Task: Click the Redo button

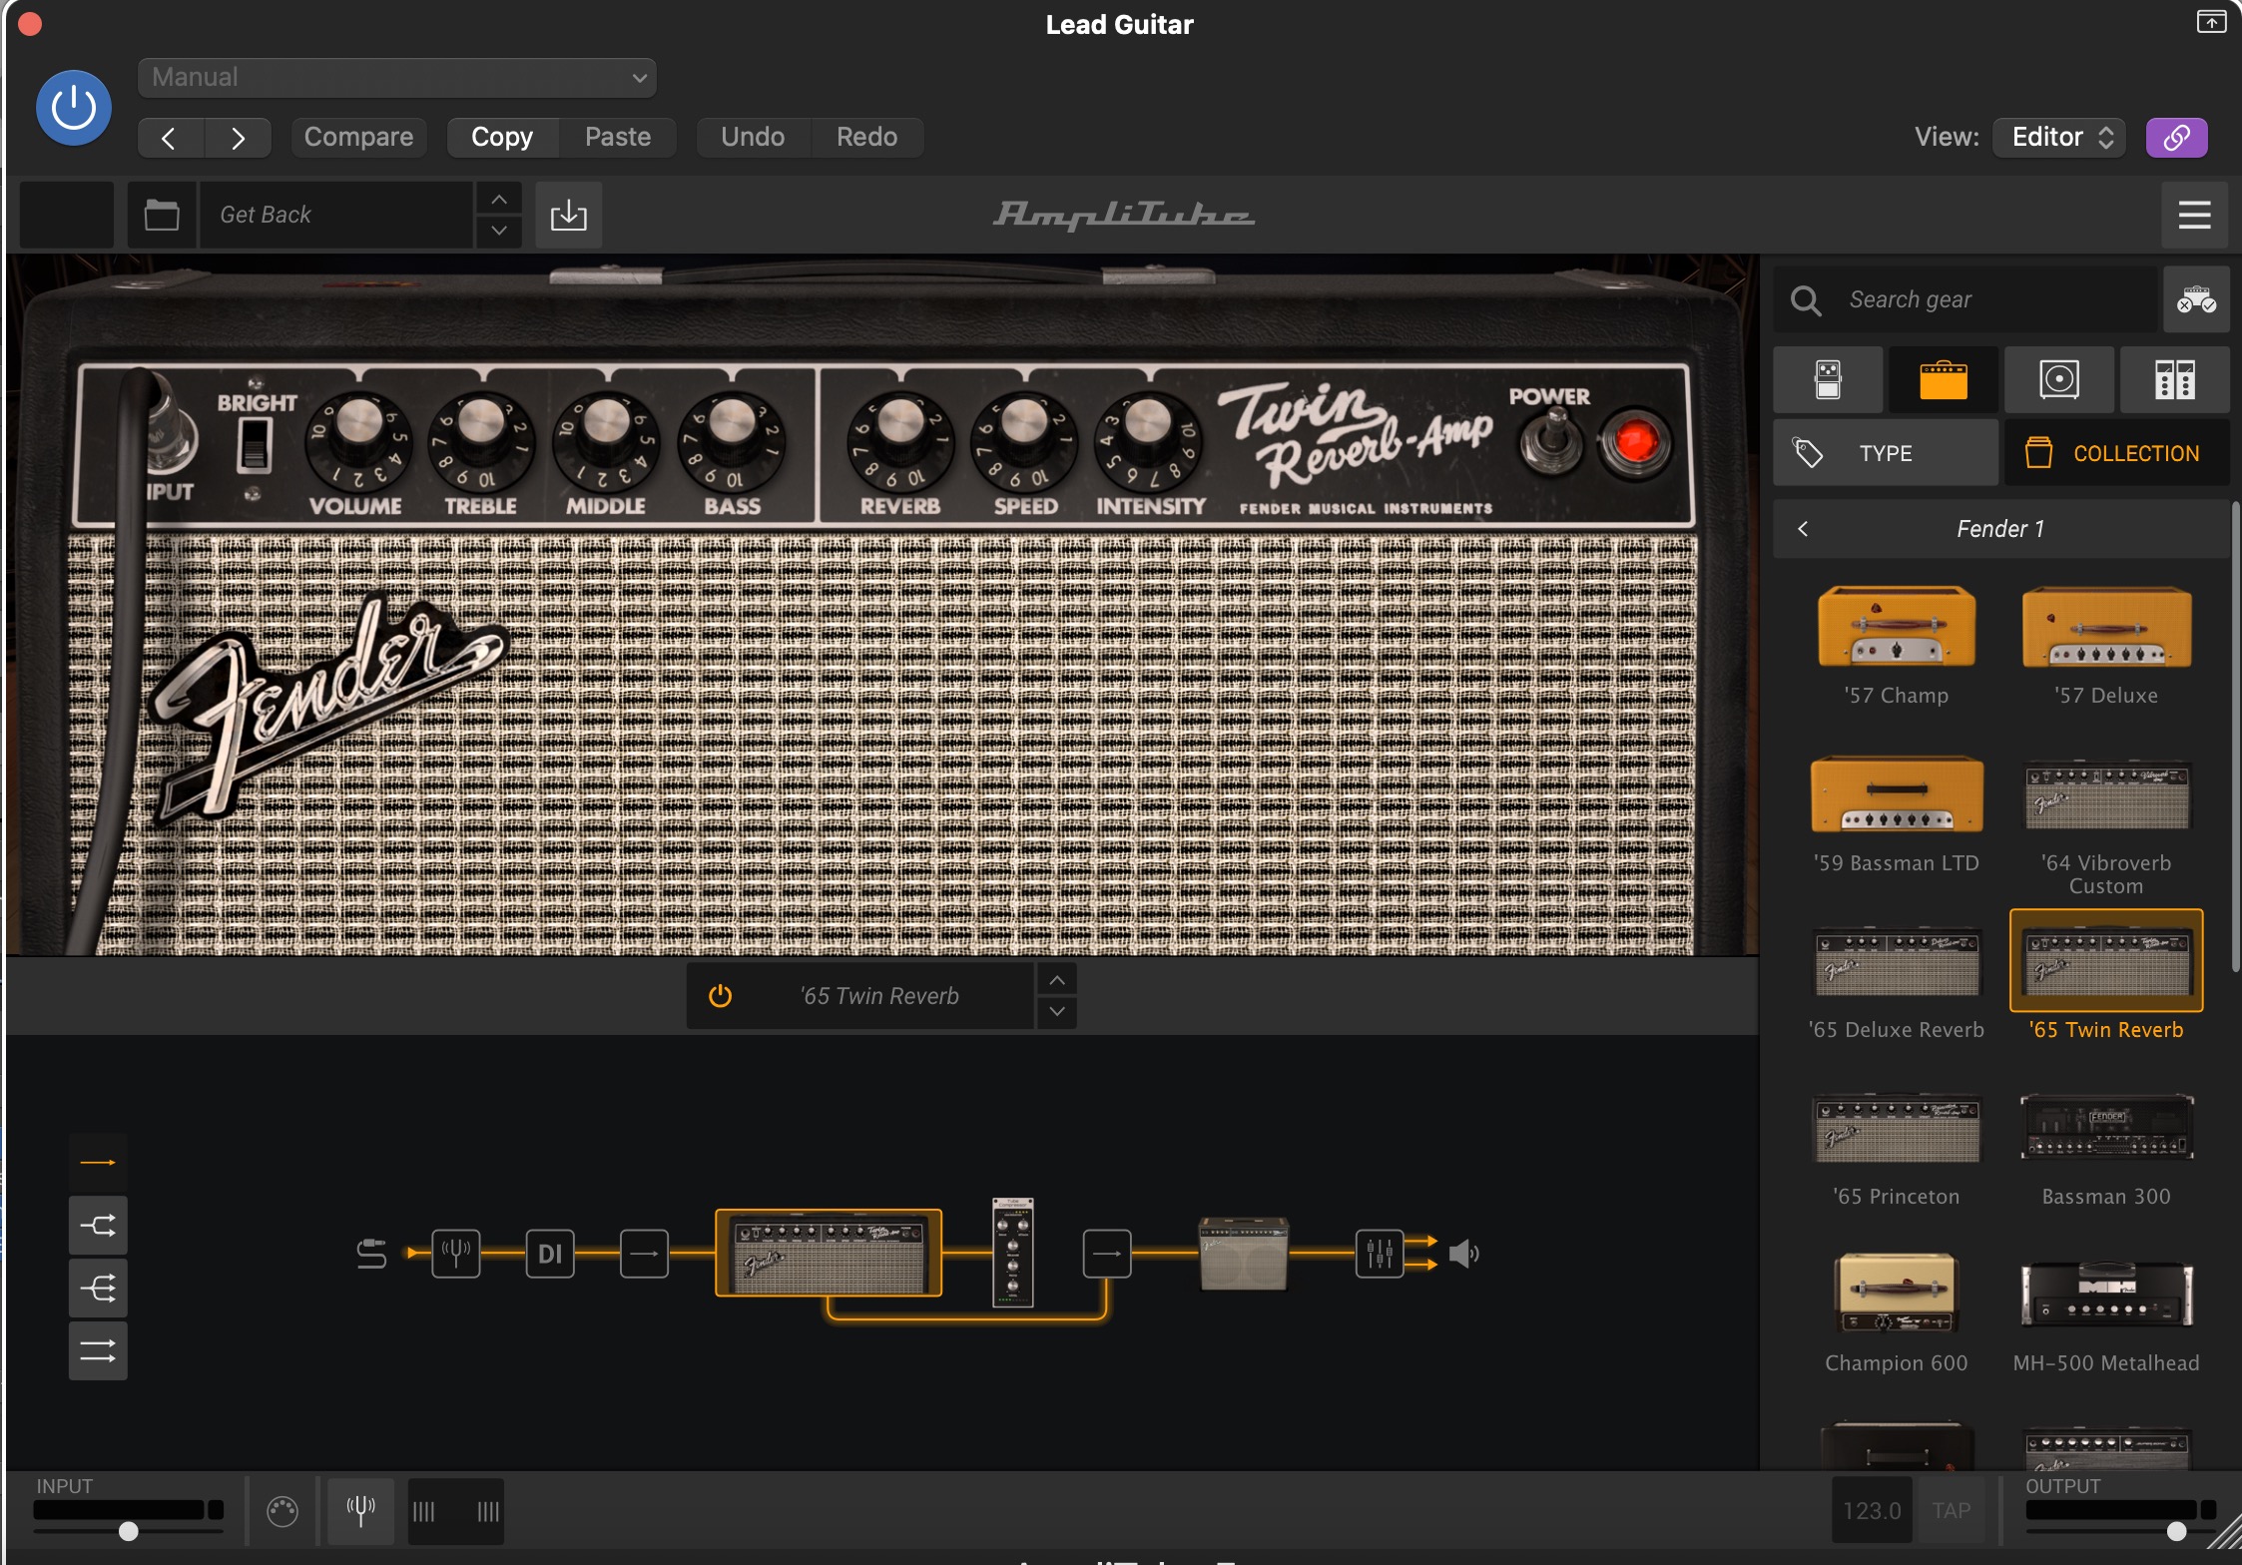Action: 866,138
